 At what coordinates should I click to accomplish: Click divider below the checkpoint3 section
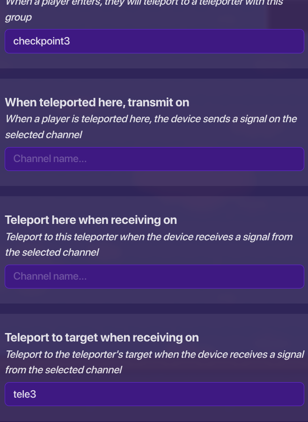coord(154,74)
